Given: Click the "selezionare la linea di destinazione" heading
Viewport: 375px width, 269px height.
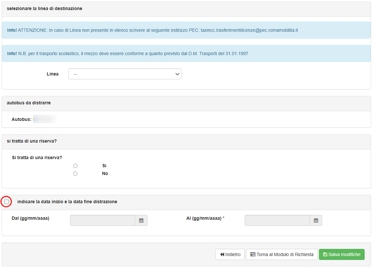Looking at the screenshot, I should pos(44,8).
